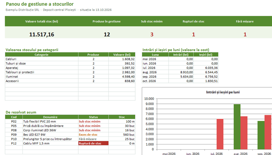Viewport: 272px width, 155px height.
Task: Click the value cell 4.598,40
Action: [x=122, y=76]
